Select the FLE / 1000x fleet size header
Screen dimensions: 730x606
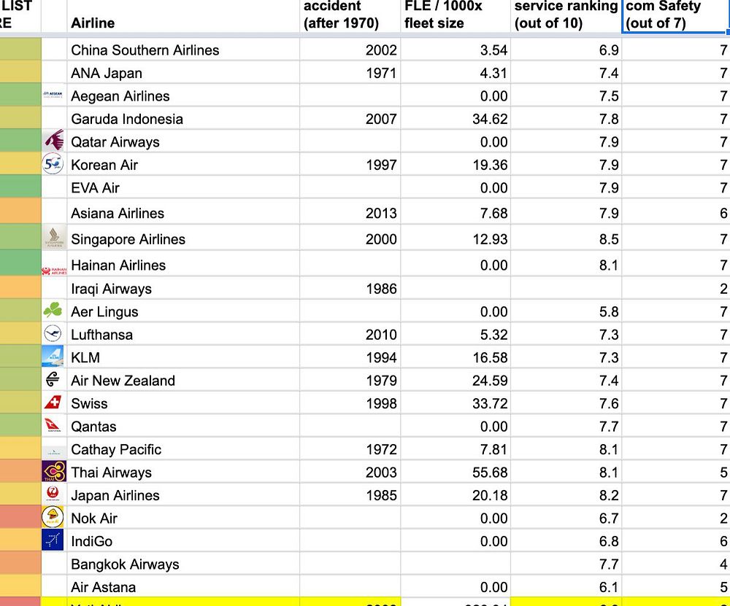tap(456, 16)
